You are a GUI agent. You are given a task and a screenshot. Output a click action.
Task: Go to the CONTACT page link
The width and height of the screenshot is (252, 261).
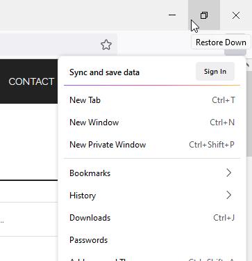31,81
